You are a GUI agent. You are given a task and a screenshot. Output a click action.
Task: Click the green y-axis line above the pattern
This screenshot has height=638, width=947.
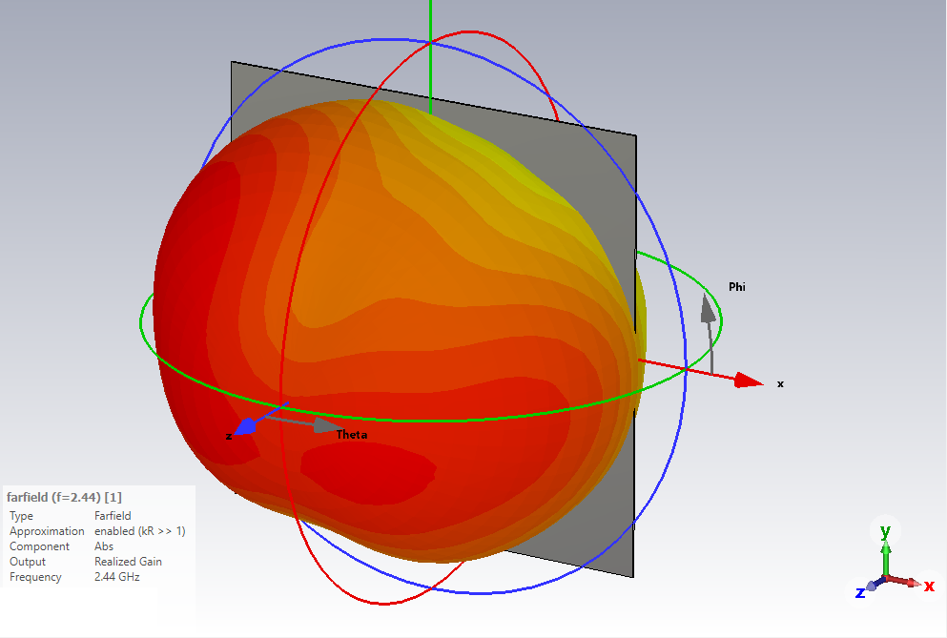click(x=430, y=48)
